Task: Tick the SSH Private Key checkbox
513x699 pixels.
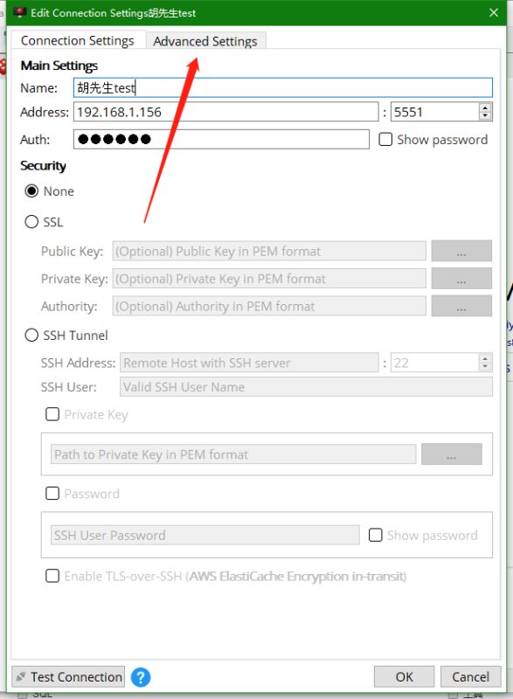Action: [x=52, y=414]
